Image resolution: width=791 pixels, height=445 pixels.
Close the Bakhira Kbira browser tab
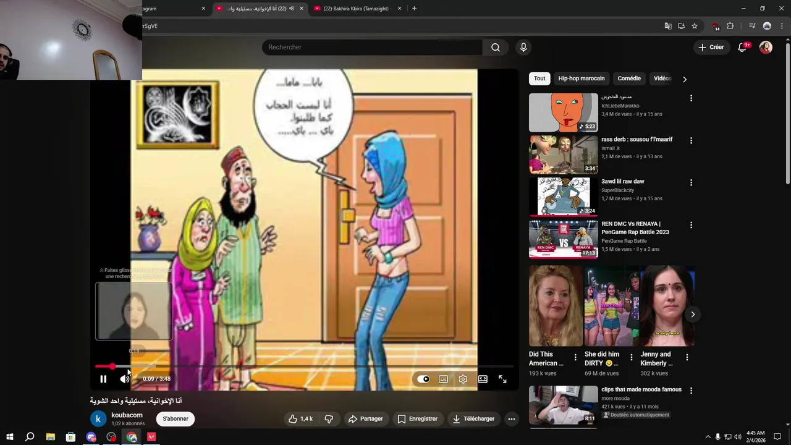pyautogui.click(x=399, y=9)
